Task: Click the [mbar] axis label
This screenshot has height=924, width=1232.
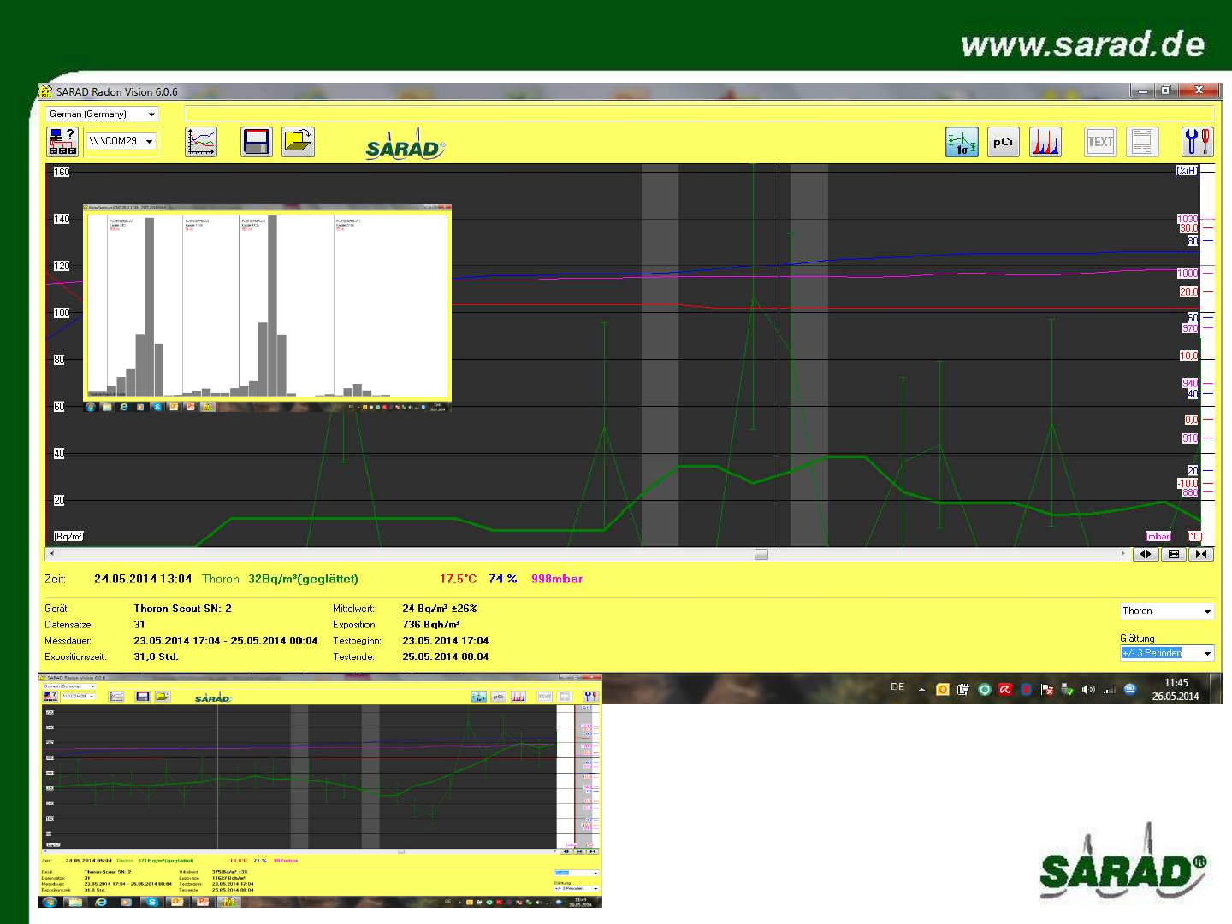Action: (1158, 536)
